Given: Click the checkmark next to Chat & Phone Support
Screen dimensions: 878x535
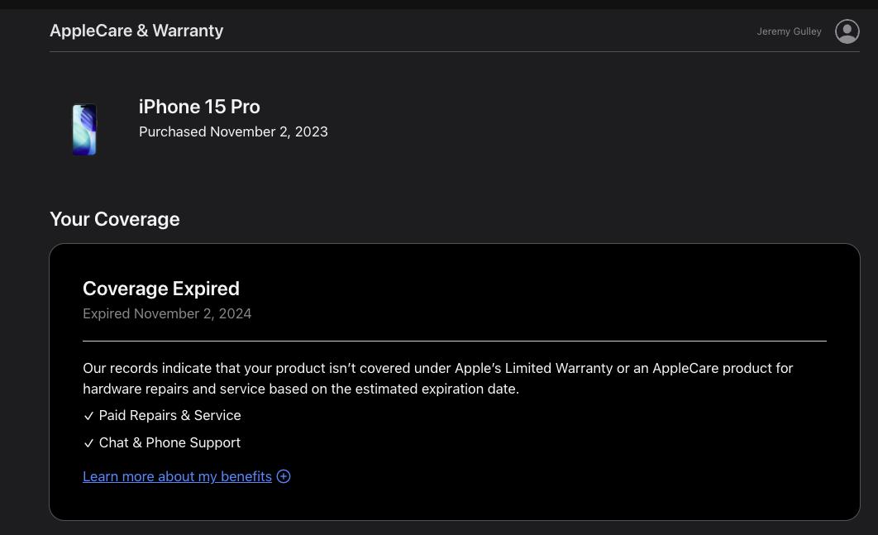Looking at the screenshot, I should (x=88, y=443).
